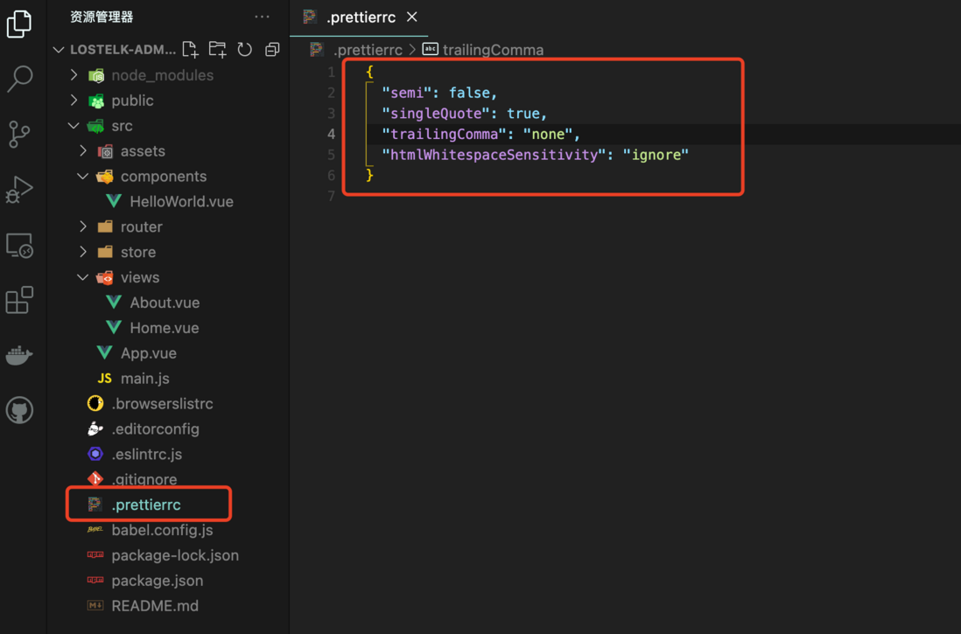Click the New Folder icon in explorer header
This screenshot has width=961, height=634.
click(217, 50)
